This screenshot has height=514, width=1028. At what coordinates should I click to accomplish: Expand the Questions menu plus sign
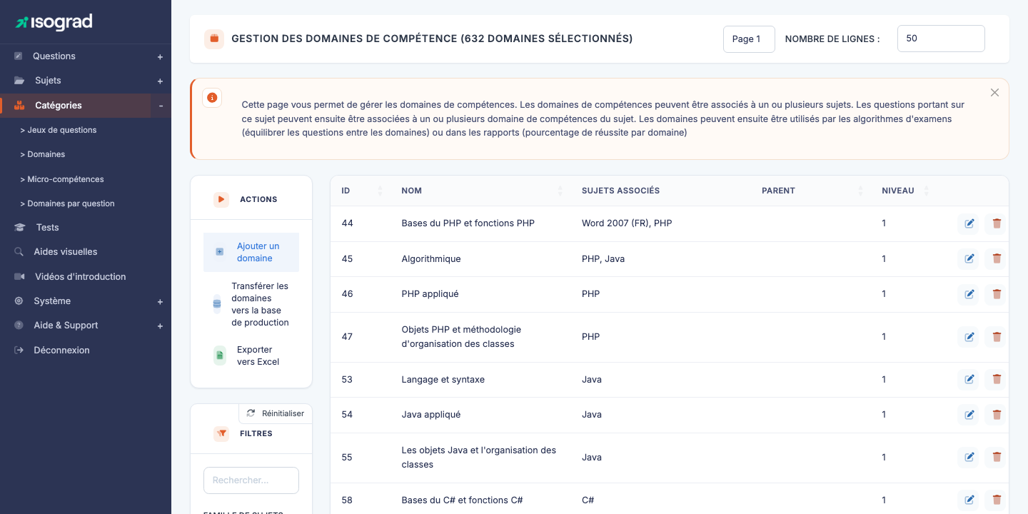tap(160, 57)
